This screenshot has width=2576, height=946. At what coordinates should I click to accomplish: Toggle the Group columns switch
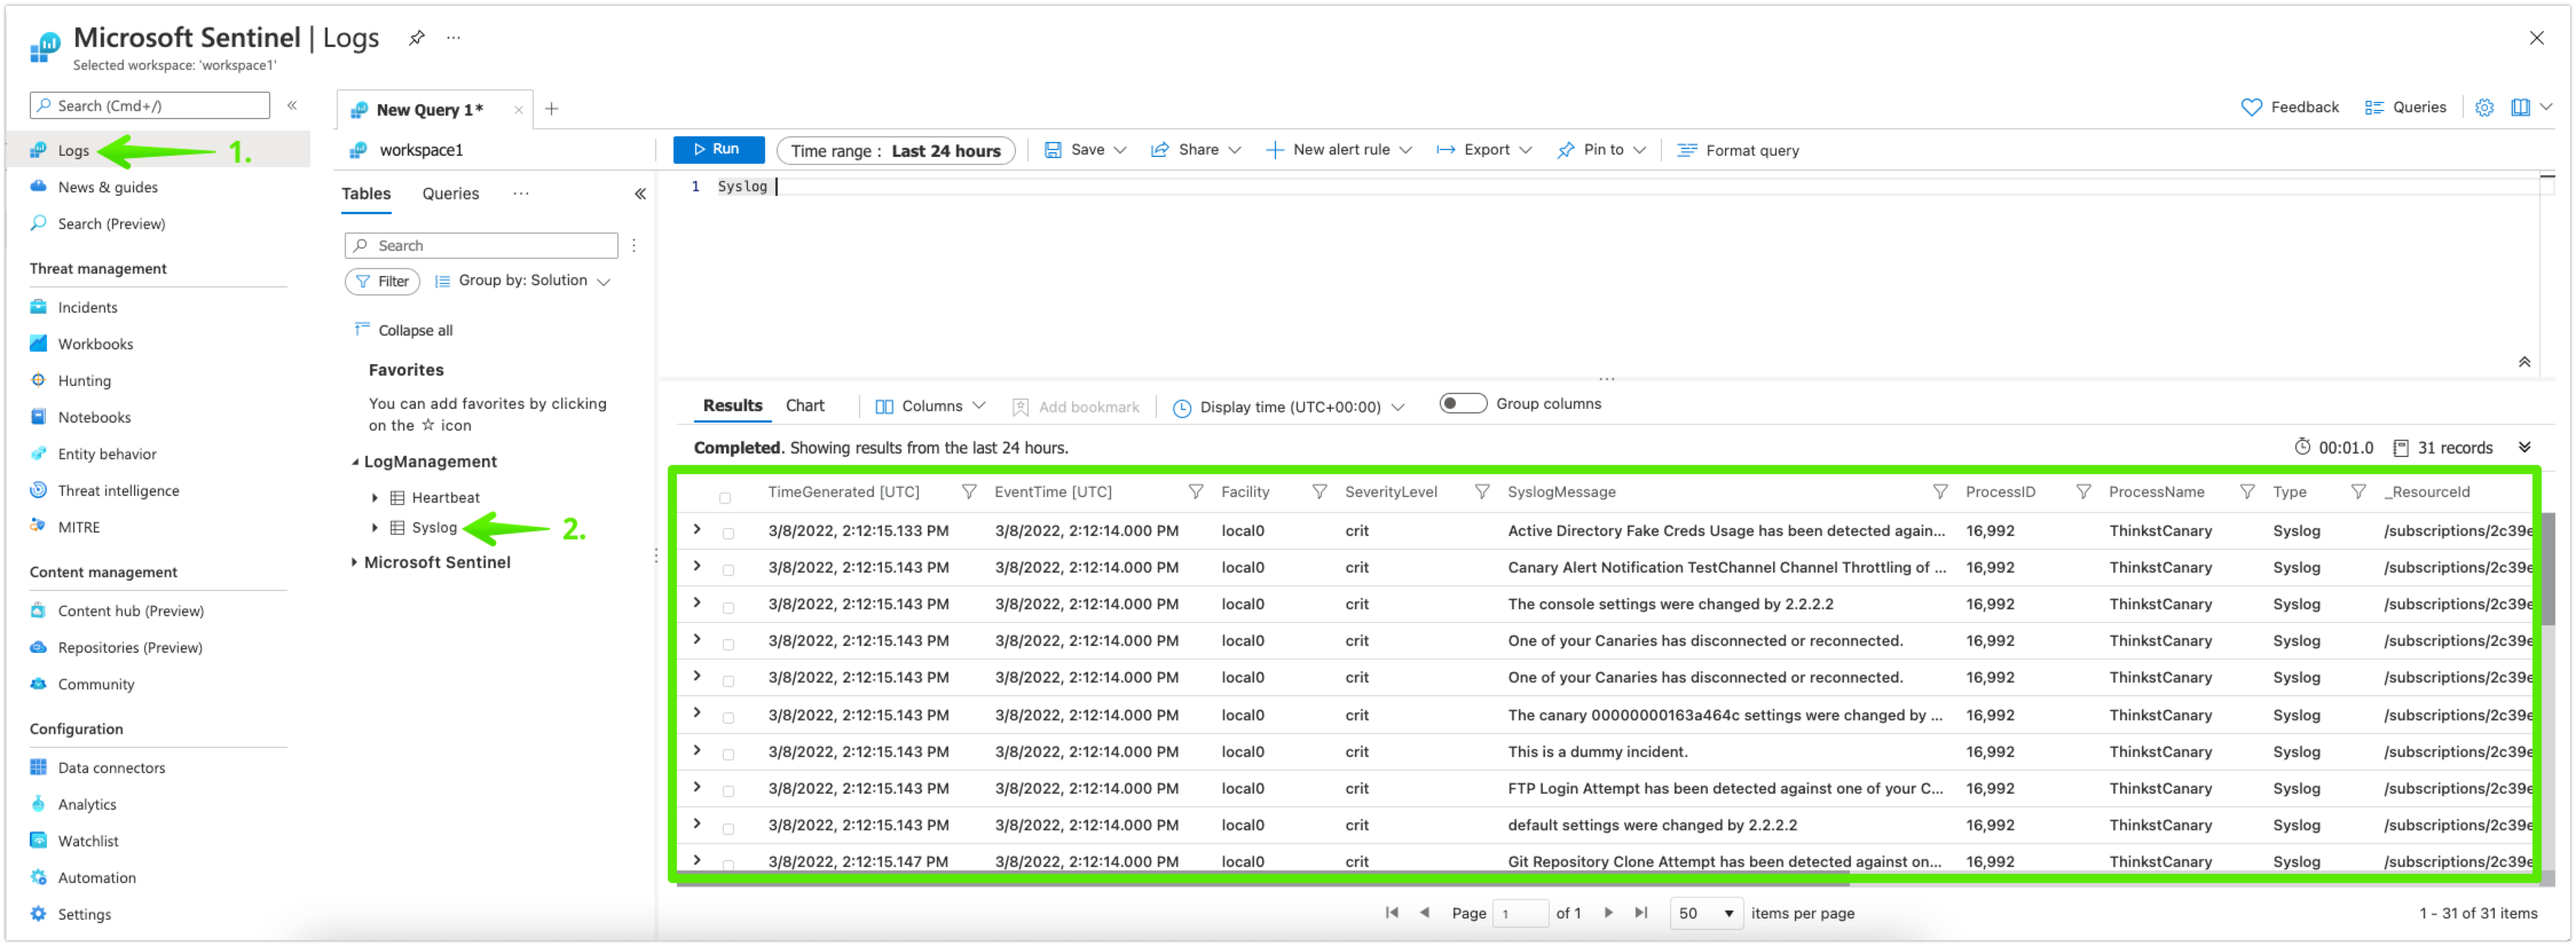(1462, 404)
